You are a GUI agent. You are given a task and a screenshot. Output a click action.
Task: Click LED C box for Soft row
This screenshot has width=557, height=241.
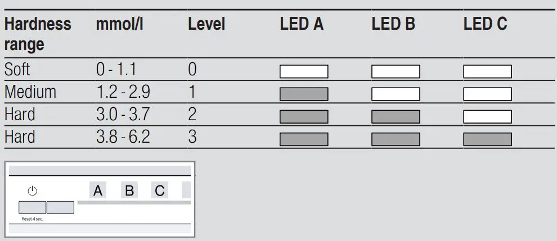[487, 72]
